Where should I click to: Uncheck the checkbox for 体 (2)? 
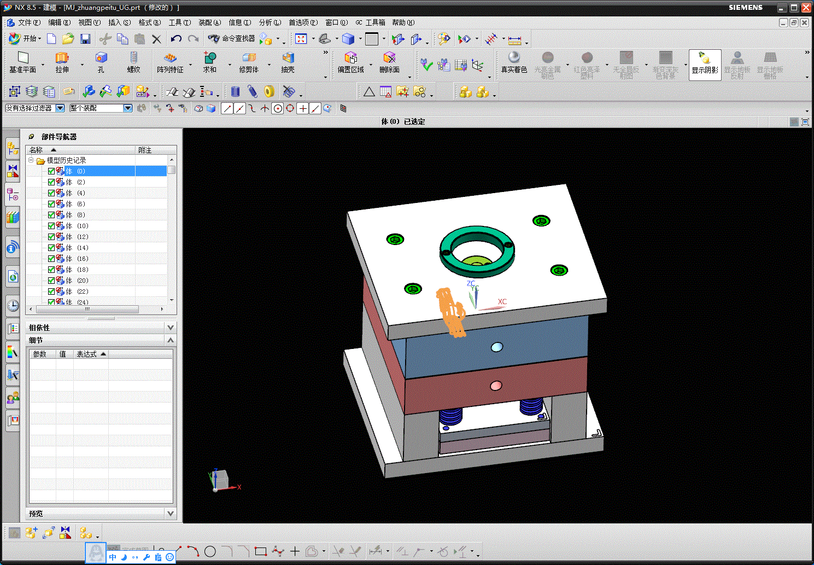click(51, 182)
